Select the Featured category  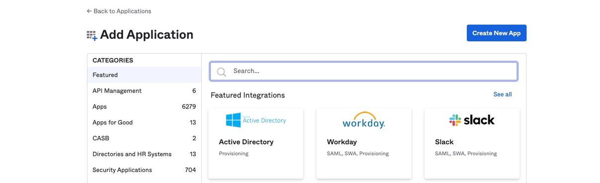point(144,75)
